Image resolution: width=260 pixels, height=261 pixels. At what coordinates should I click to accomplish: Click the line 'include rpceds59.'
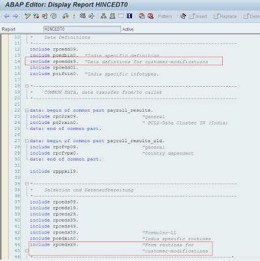click(x=54, y=232)
